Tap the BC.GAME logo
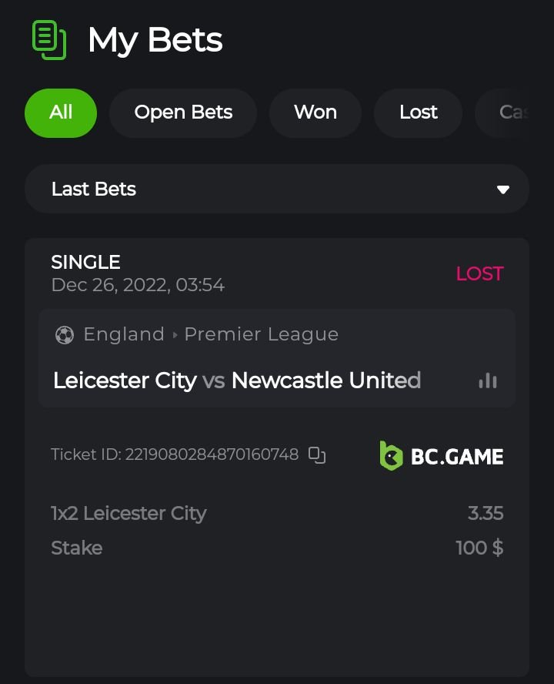554x684 pixels. pyautogui.click(x=442, y=456)
